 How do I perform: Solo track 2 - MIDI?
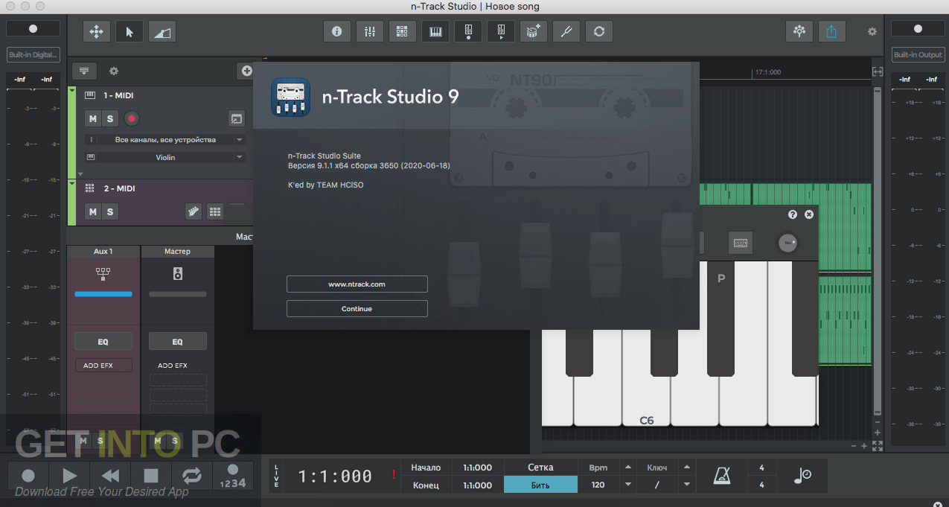[x=110, y=211]
